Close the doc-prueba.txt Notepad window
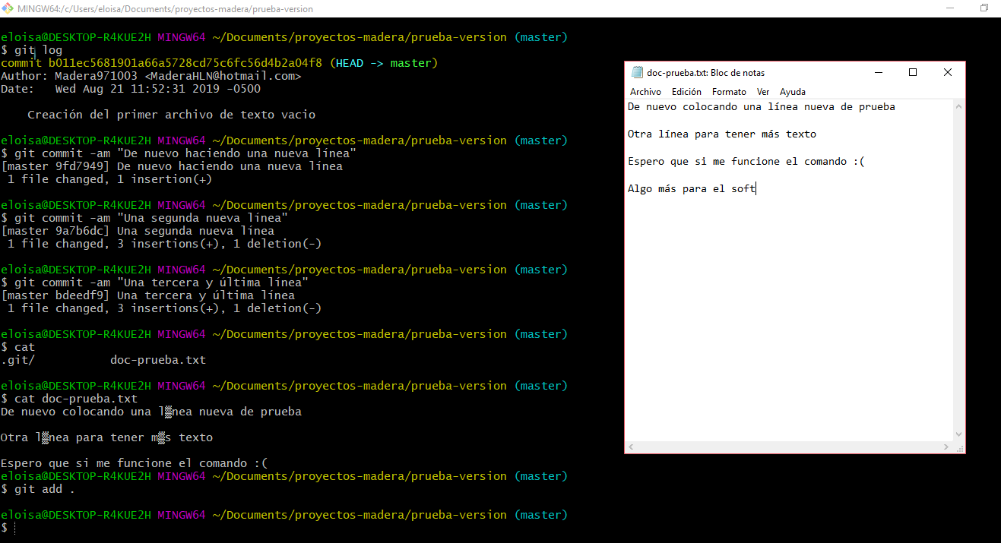1001x543 pixels. click(x=947, y=73)
